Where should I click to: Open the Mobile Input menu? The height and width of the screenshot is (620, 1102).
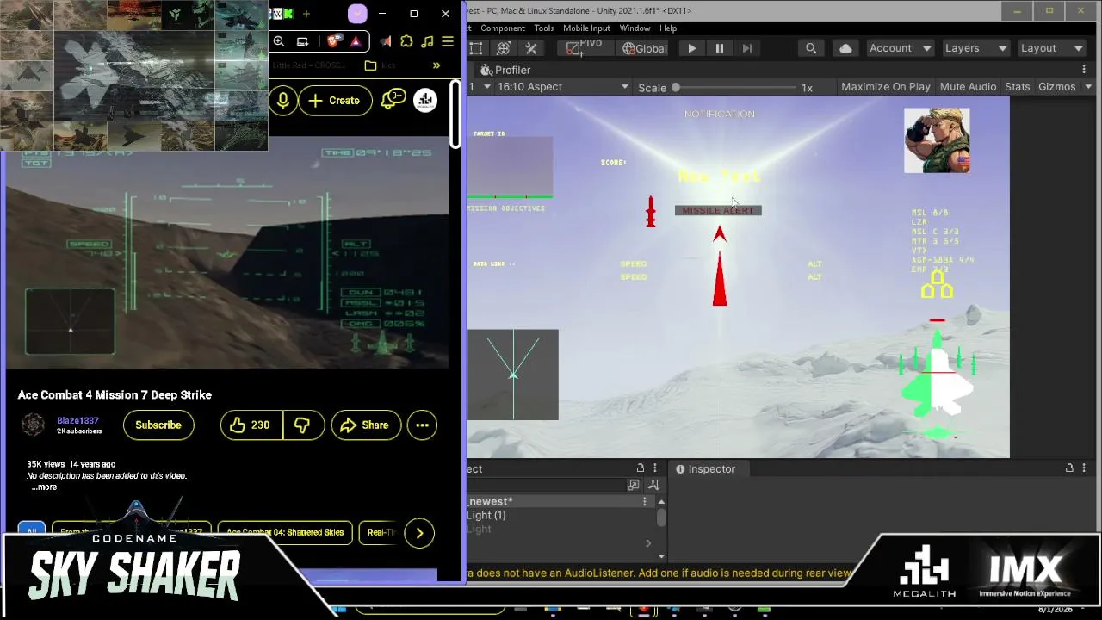pyautogui.click(x=587, y=28)
